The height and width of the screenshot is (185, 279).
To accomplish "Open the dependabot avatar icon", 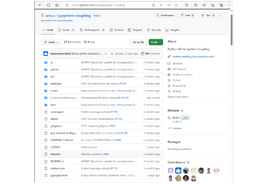I will point(46,54).
